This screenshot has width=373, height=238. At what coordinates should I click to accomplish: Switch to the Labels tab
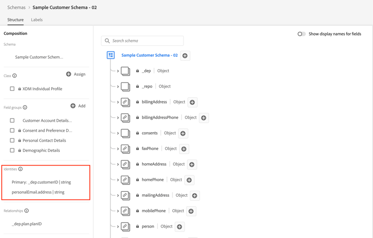pos(37,20)
